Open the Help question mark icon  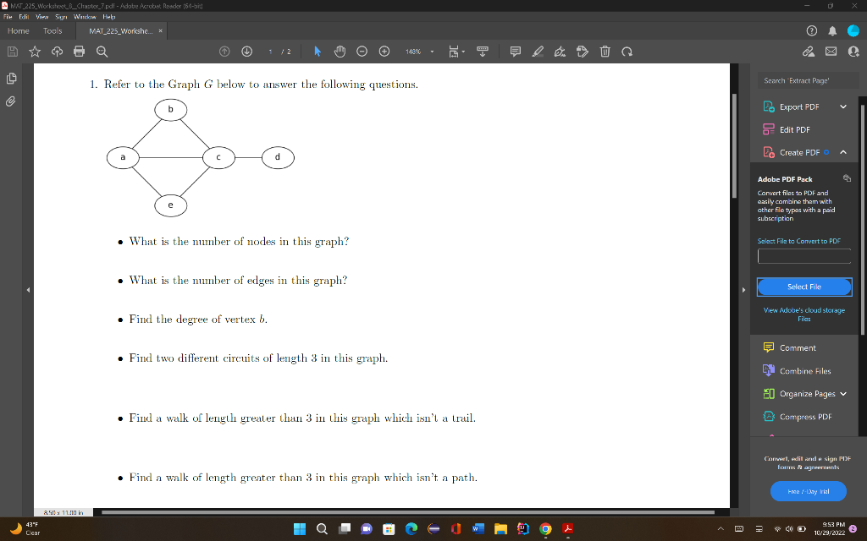[812, 31]
